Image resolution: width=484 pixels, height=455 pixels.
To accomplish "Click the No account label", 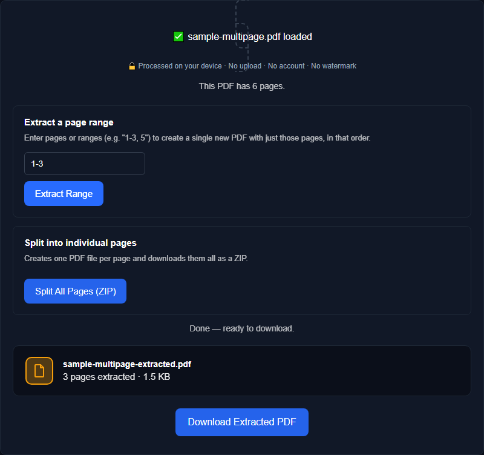I will 286,66.
